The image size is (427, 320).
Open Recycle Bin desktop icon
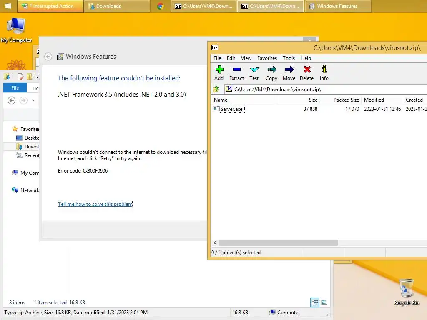(406, 292)
